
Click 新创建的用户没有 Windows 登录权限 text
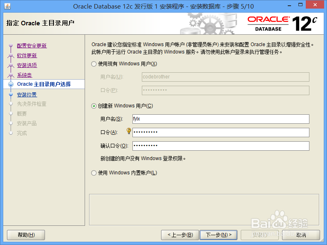coord(143,158)
